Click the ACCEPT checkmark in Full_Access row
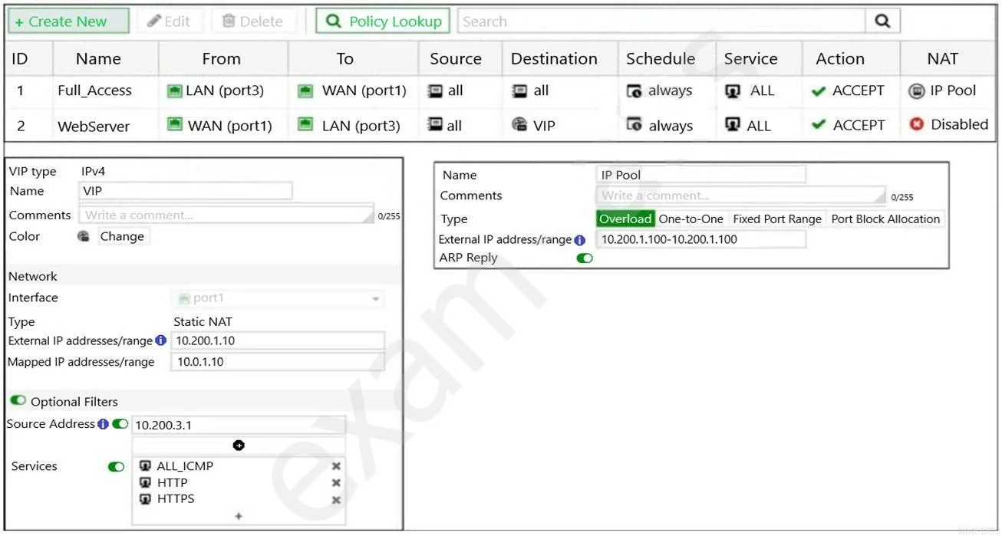The image size is (1002, 536). coord(818,91)
